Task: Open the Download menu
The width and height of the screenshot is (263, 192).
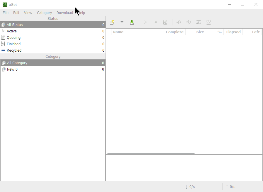Action: [x=65, y=13]
